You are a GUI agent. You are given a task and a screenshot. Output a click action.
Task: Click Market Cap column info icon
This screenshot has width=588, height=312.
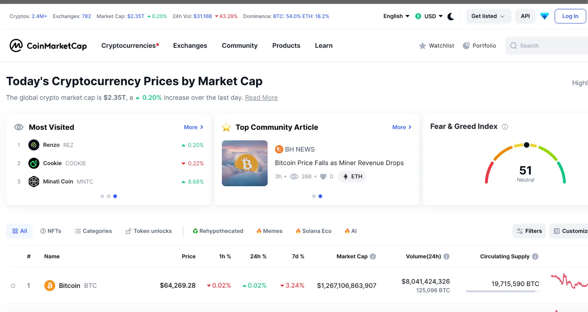373,256
